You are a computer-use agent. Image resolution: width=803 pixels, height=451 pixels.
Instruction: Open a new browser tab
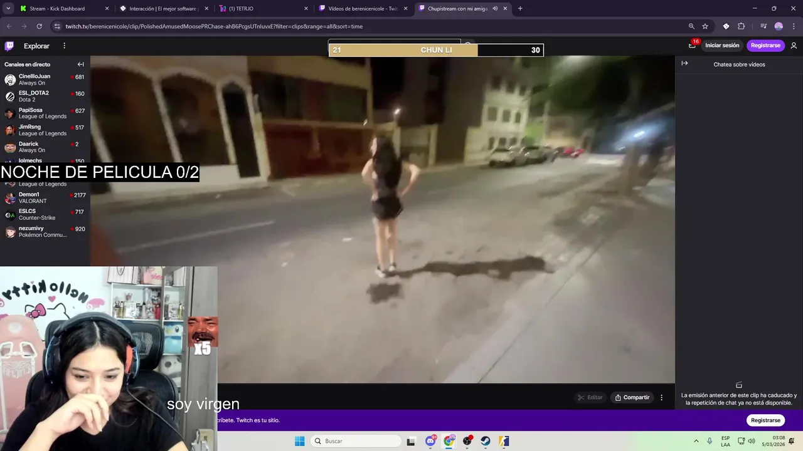(520, 9)
